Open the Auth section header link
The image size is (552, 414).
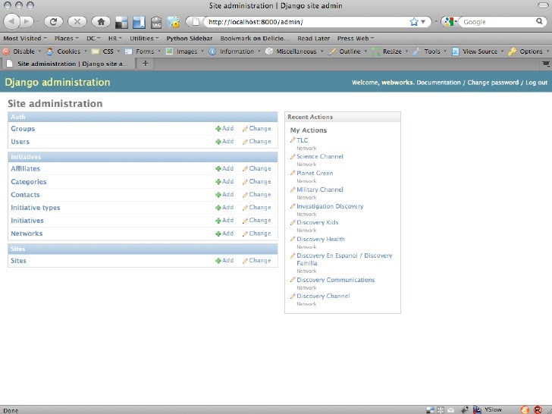[18, 117]
